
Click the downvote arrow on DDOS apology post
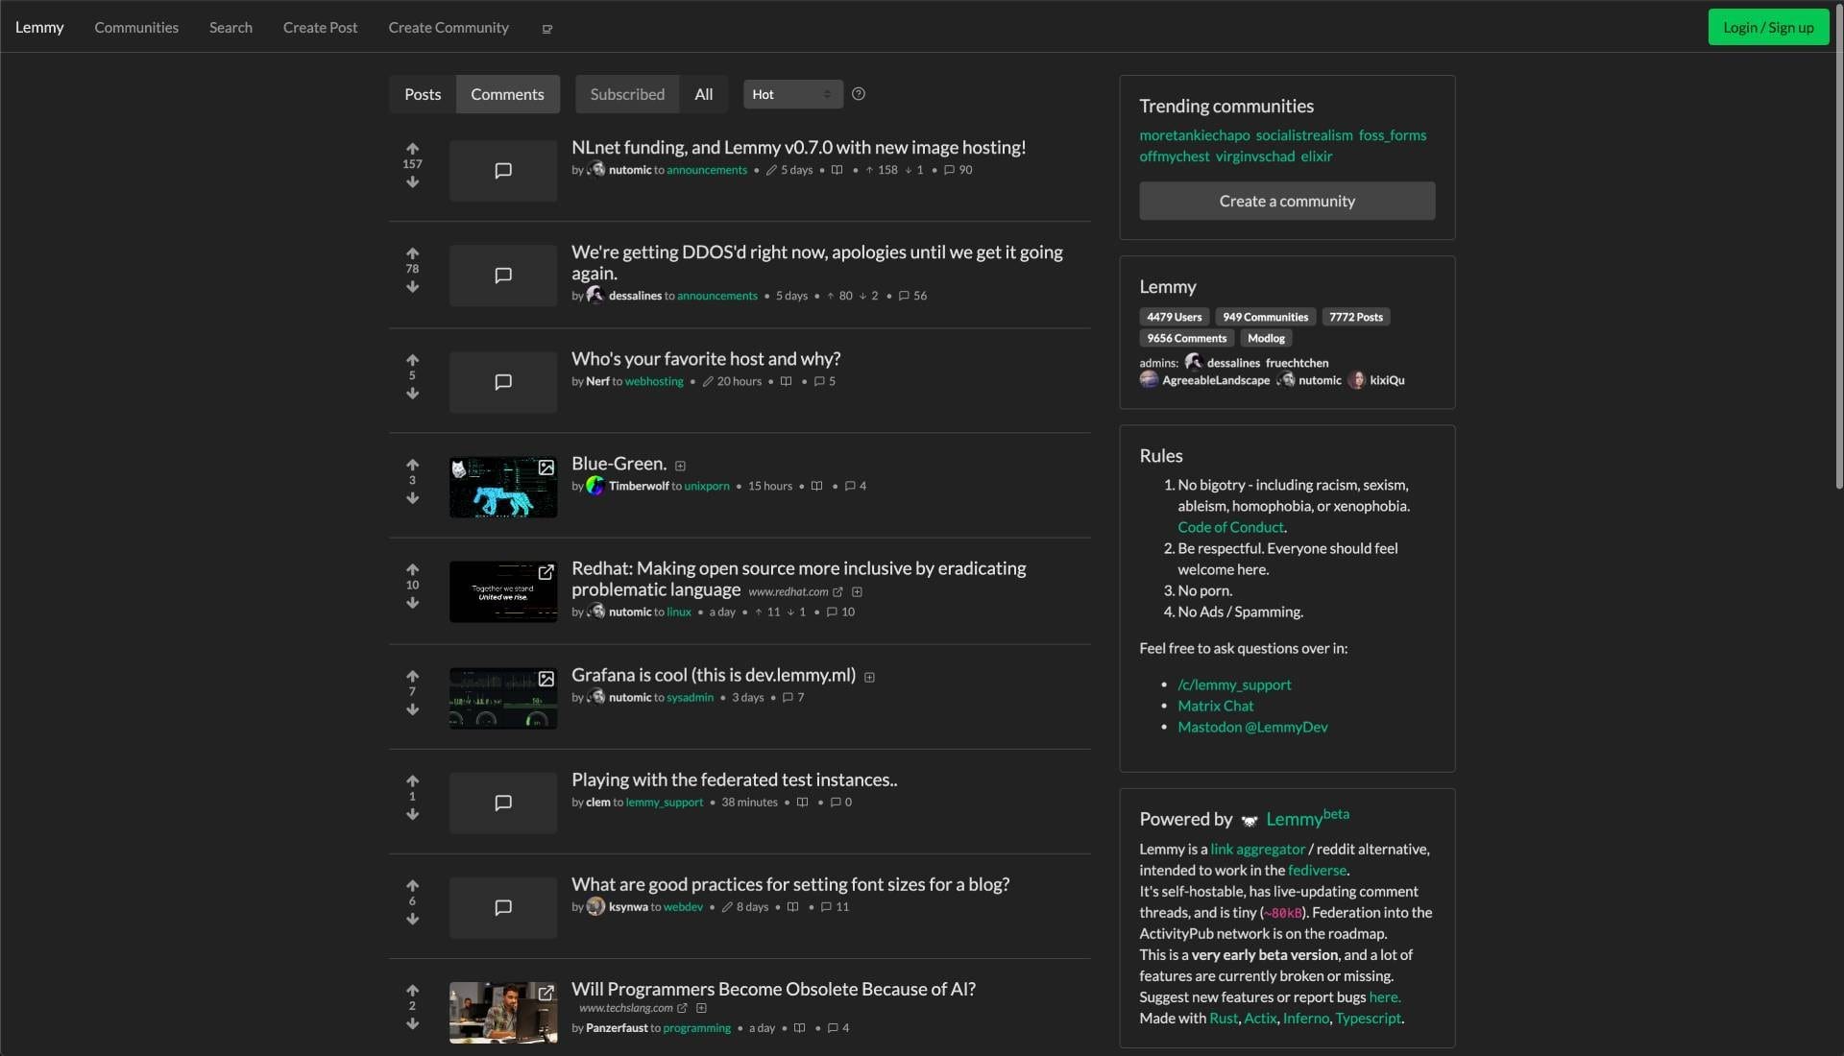point(412,287)
